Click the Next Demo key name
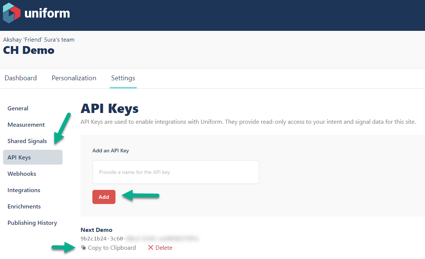 click(96, 230)
